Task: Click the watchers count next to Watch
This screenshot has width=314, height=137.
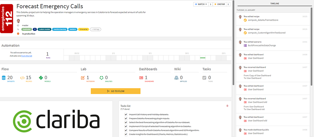Action: coord(210,4)
